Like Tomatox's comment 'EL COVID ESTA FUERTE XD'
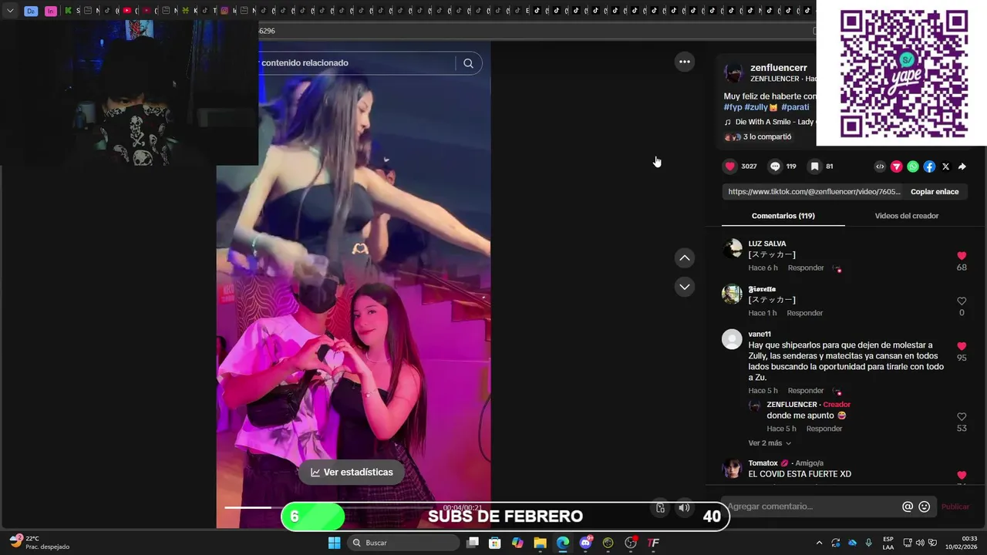This screenshot has height=555, width=987. (962, 476)
